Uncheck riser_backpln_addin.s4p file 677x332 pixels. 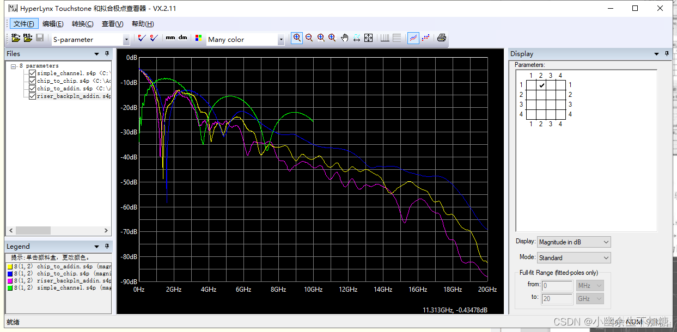[x=33, y=96]
